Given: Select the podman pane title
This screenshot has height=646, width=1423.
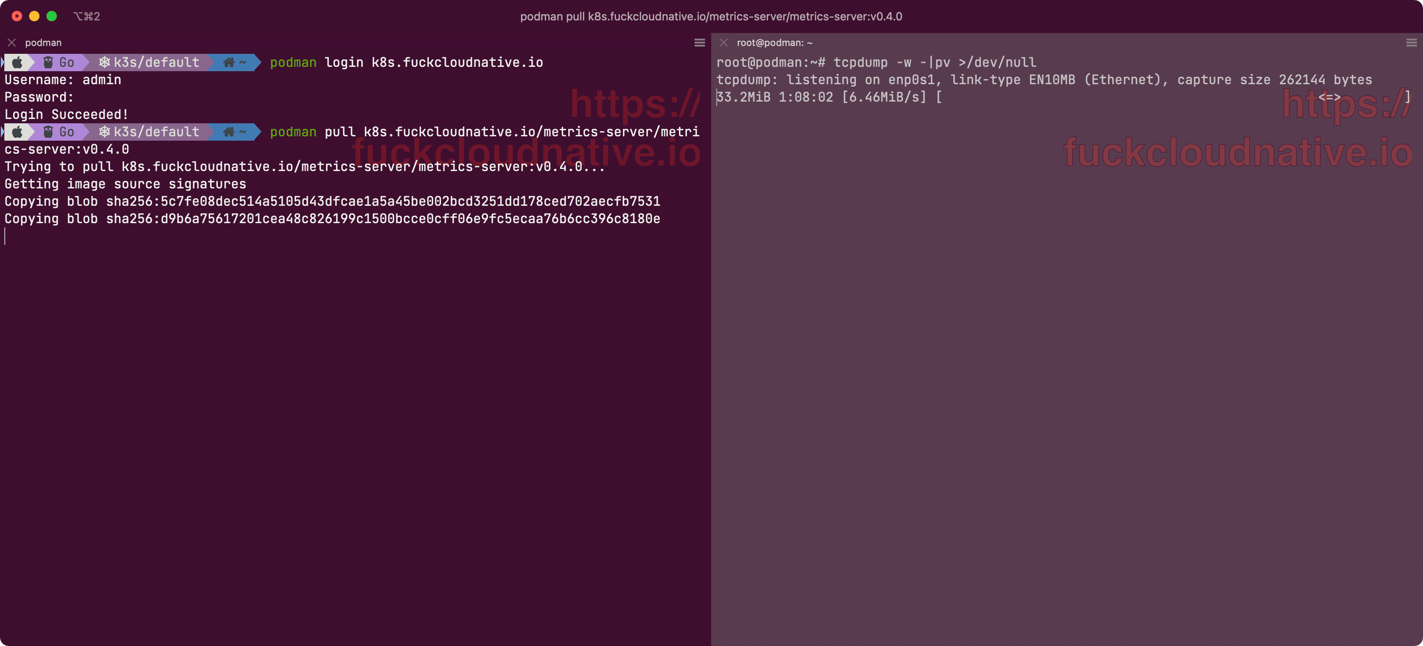Looking at the screenshot, I should coord(43,43).
